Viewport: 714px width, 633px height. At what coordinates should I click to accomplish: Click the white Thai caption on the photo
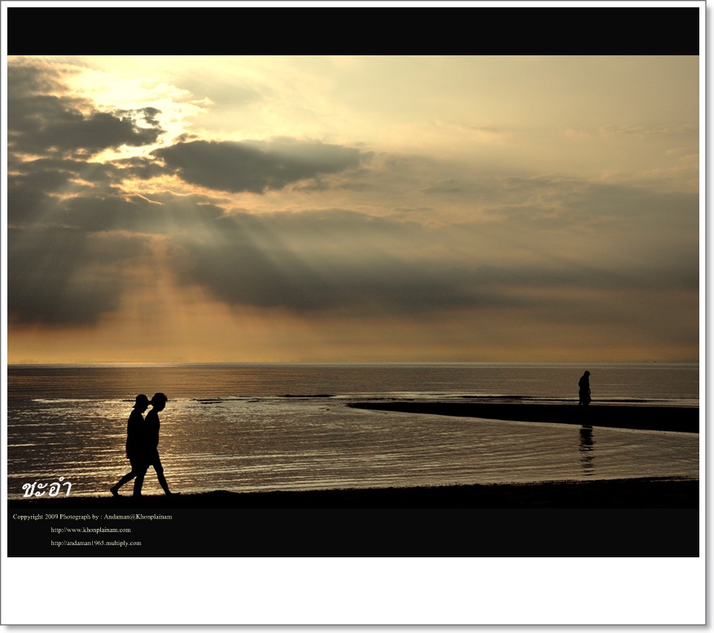point(46,488)
